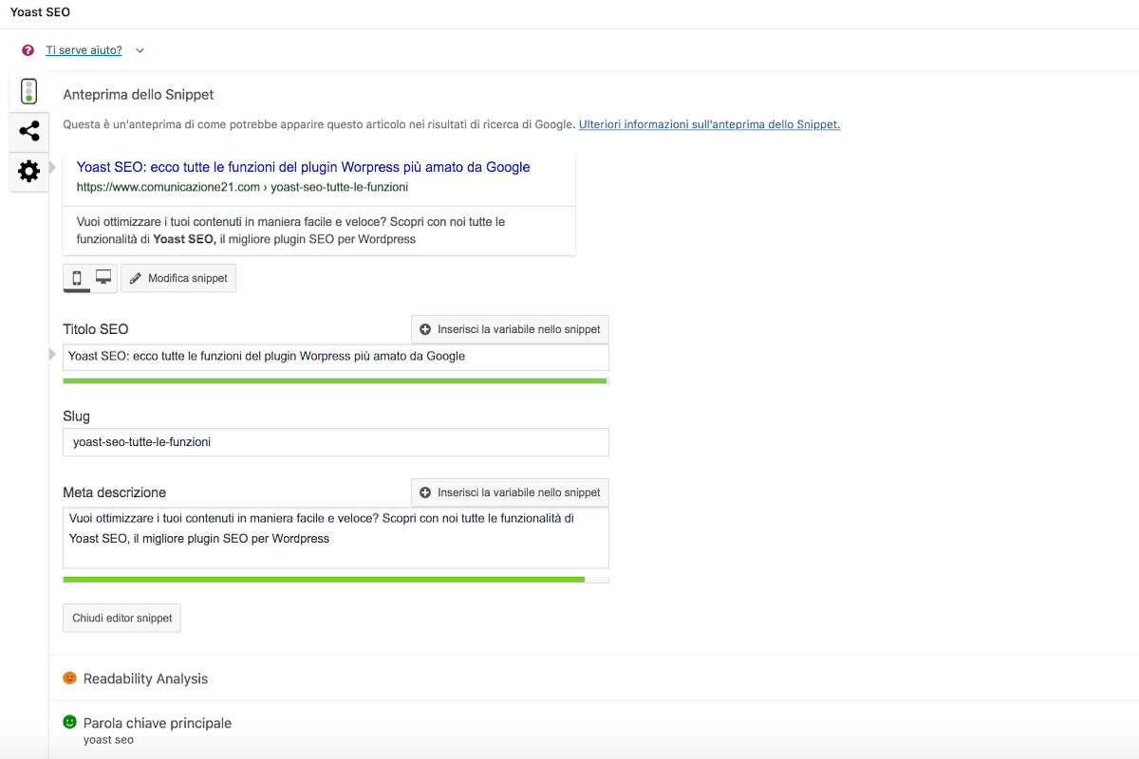Insert variable into the Titolo SEO field
This screenshot has width=1139, height=759.
pos(510,329)
